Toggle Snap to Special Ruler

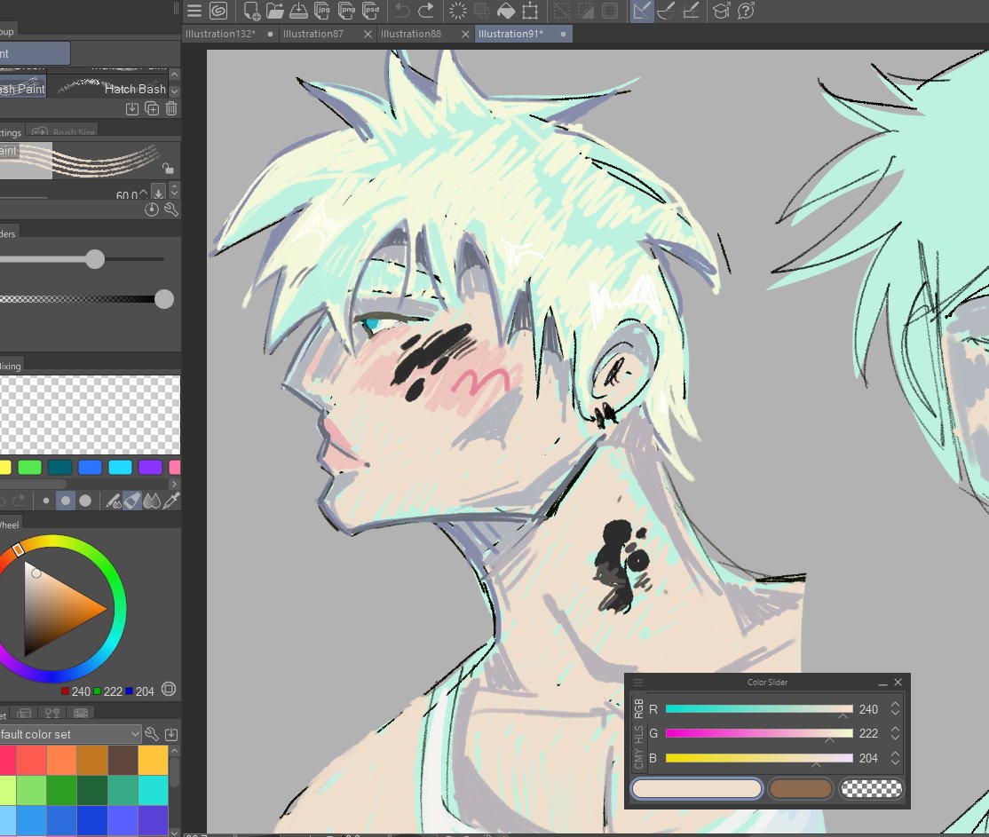666,11
